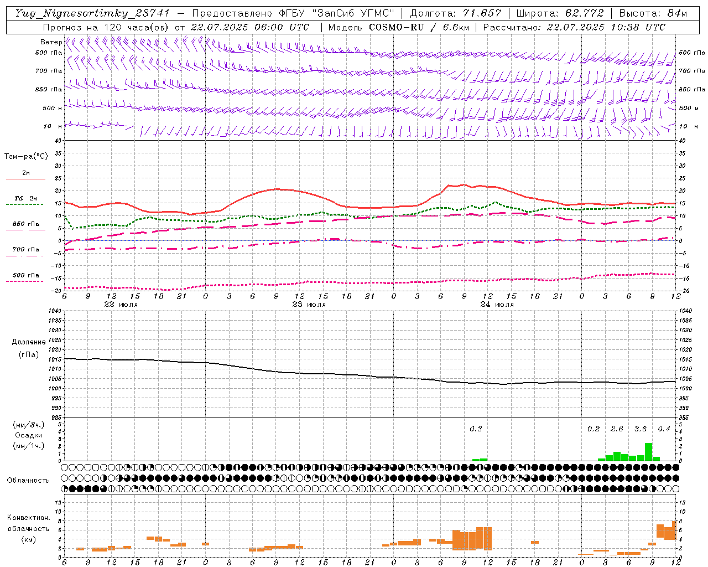Image resolution: width=708 pixels, height=567 pixels.
Task: Click the "(км)" convective cloud unit
Action: tap(28, 539)
